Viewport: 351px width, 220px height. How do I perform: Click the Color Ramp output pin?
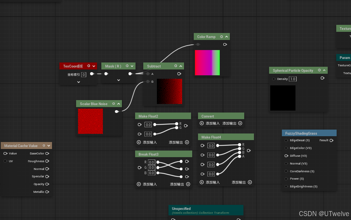point(225,45)
